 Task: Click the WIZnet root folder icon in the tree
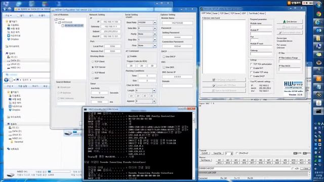tap(56, 19)
